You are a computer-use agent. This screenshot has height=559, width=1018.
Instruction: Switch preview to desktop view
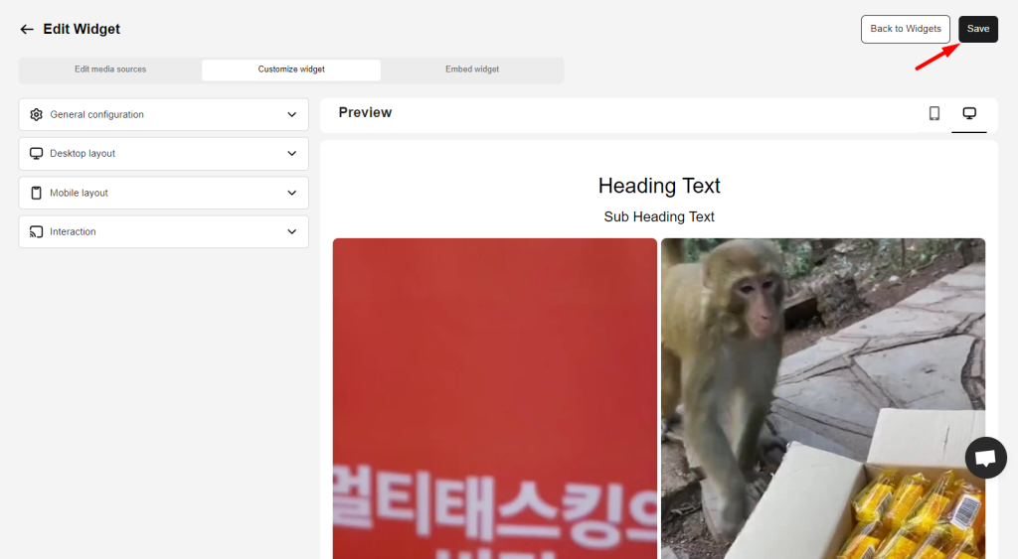click(x=969, y=113)
